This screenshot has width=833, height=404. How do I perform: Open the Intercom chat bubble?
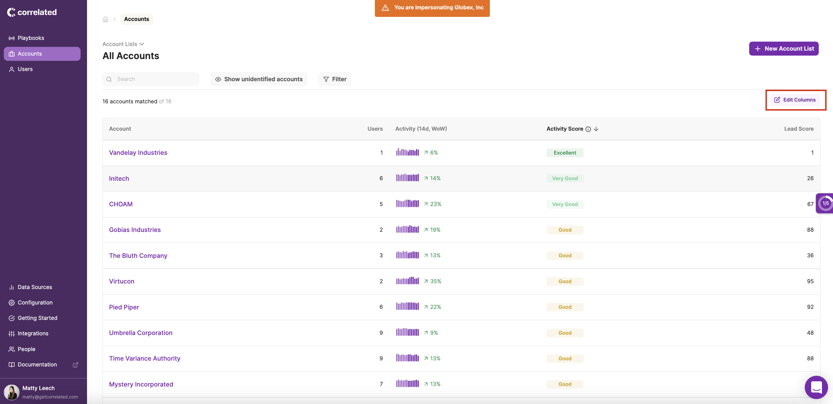coord(816,387)
